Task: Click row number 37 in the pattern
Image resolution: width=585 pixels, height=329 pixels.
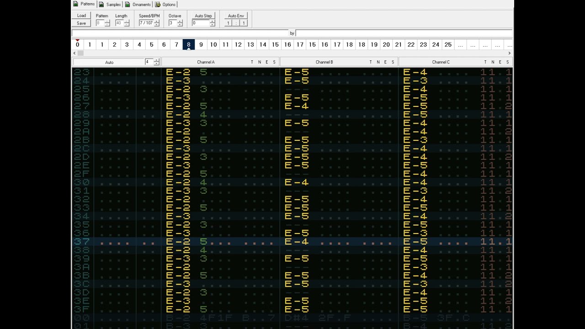Action: point(81,242)
